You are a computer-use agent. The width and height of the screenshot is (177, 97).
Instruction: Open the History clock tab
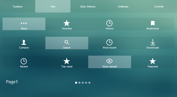(110, 24)
